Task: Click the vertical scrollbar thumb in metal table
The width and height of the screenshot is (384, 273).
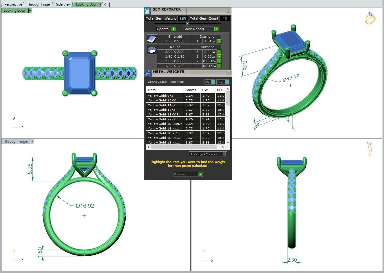Action: pos(228,98)
